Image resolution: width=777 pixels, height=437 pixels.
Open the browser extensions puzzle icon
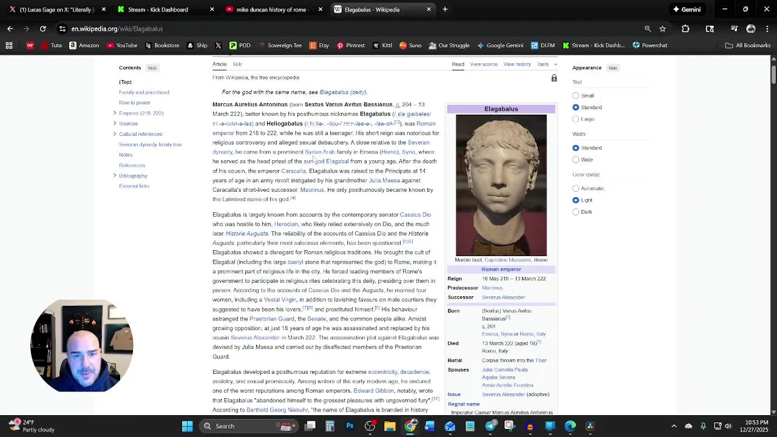point(685,29)
